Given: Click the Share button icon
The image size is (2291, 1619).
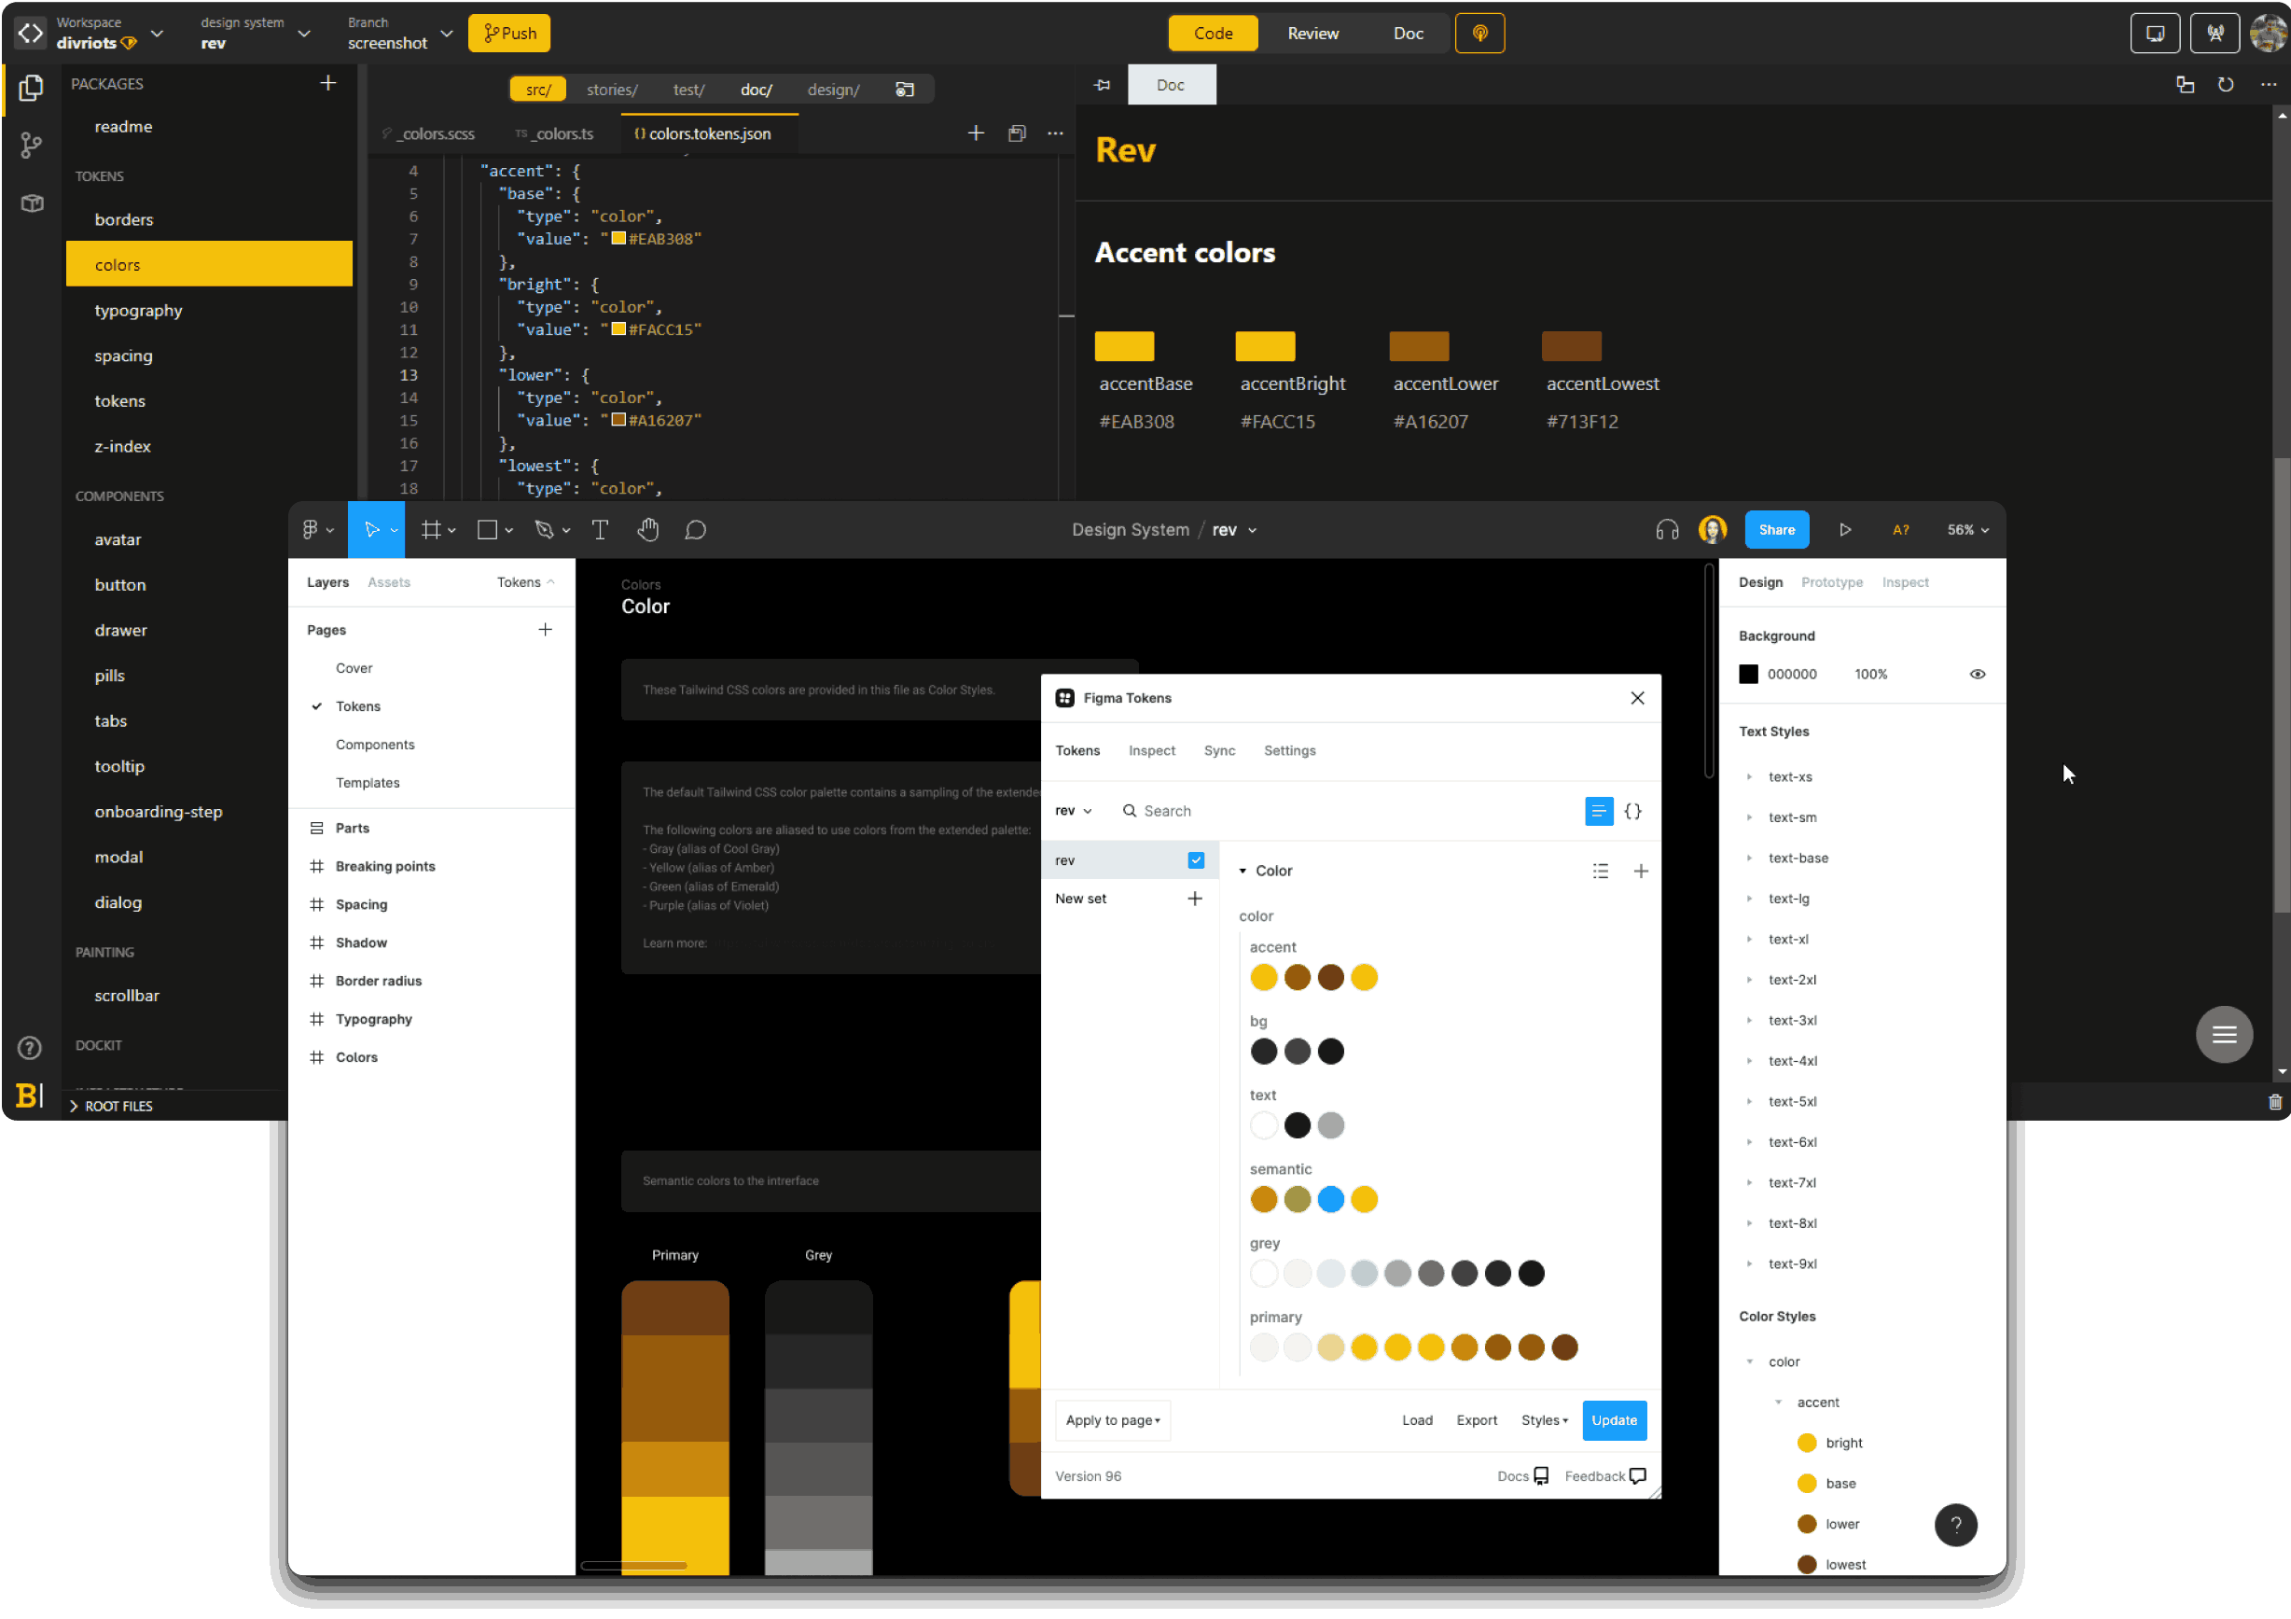Looking at the screenshot, I should pos(1776,529).
